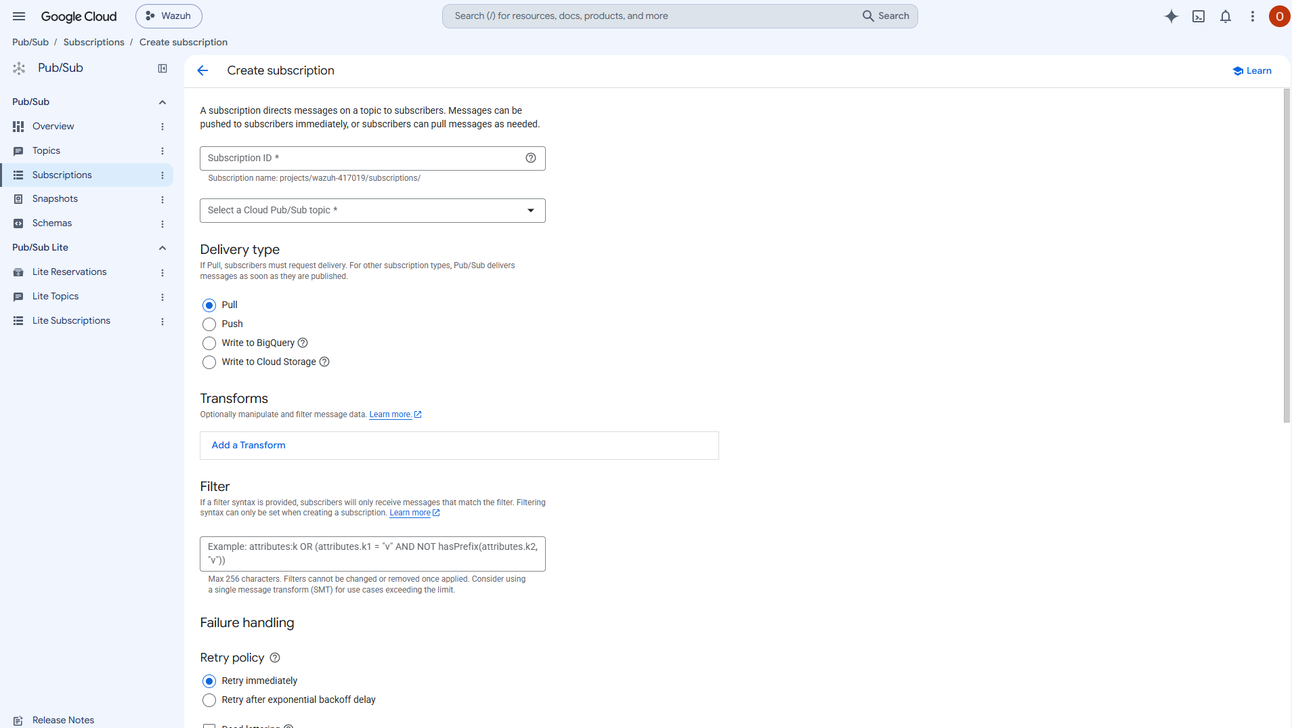Open Release Notes at sidebar bottom
1292x728 pixels.
63,720
